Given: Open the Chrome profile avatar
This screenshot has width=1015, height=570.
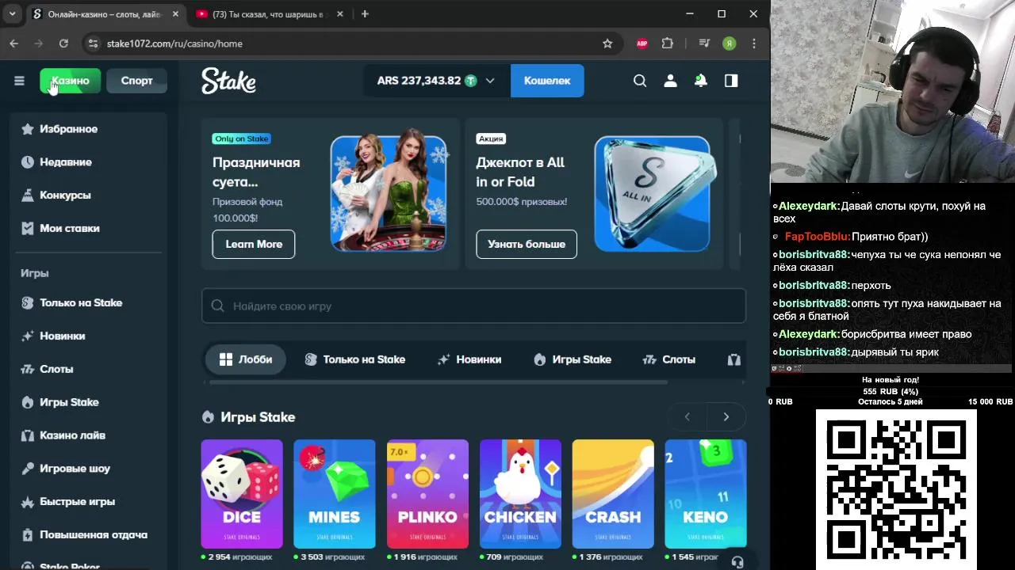Looking at the screenshot, I should pos(730,44).
